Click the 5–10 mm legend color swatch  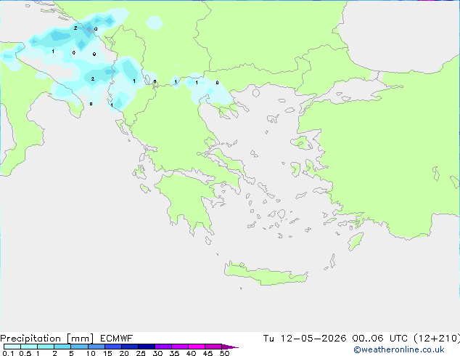[79, 347]
